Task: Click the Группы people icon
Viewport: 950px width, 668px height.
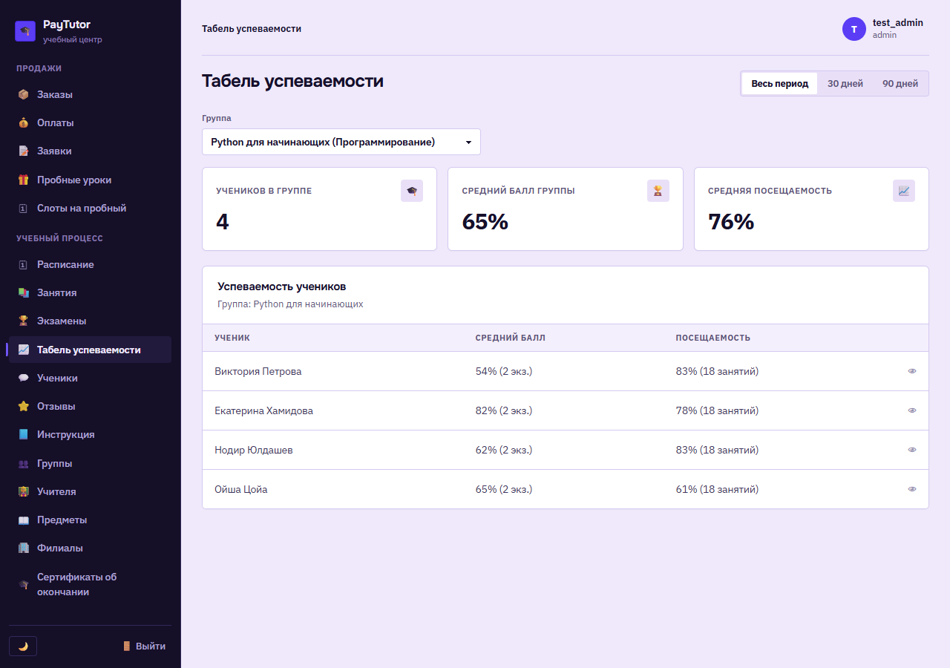Action: click(x=24, y=463)
